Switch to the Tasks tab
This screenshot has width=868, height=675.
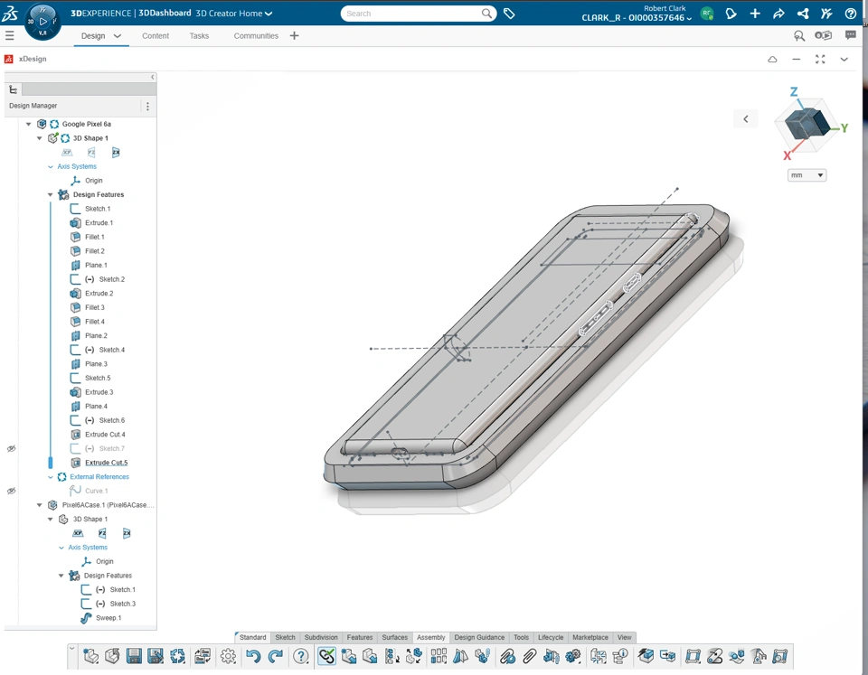pyautogui.click(x=199, y=36)
